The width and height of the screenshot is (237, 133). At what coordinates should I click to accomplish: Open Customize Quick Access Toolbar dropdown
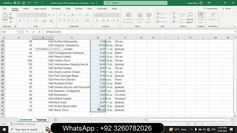[x=42, y=3]
